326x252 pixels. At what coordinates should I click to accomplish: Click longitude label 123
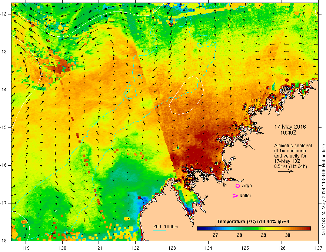172,248
